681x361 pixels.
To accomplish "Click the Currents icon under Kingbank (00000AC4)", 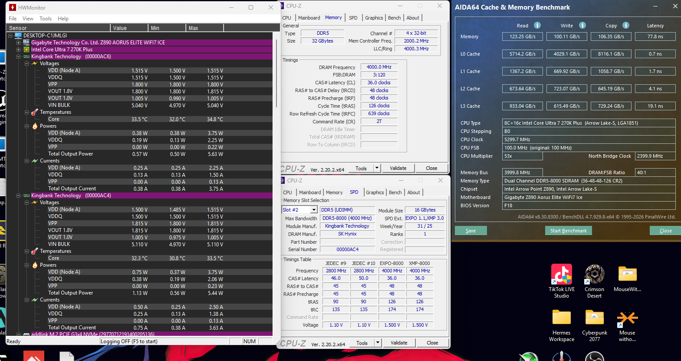I will 35,300.
